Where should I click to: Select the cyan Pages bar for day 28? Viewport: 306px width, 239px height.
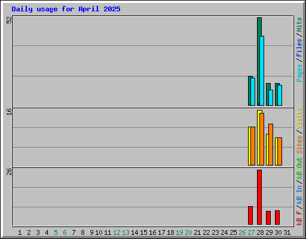tap(262, 71)
